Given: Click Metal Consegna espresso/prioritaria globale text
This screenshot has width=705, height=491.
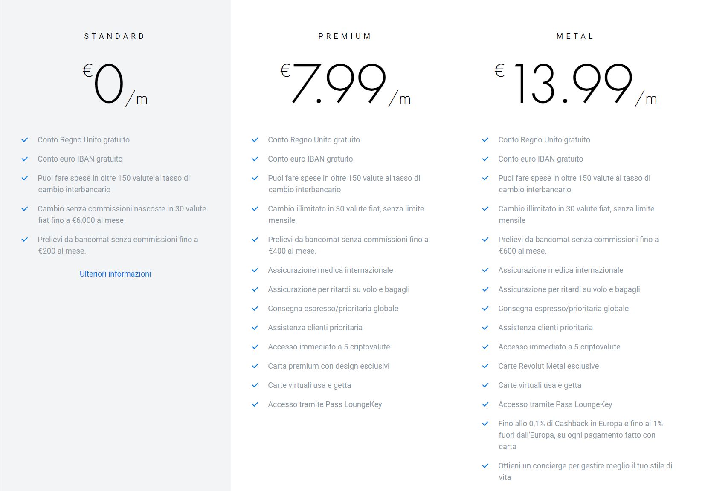Looking at the screenshot, I should point(563,309).
